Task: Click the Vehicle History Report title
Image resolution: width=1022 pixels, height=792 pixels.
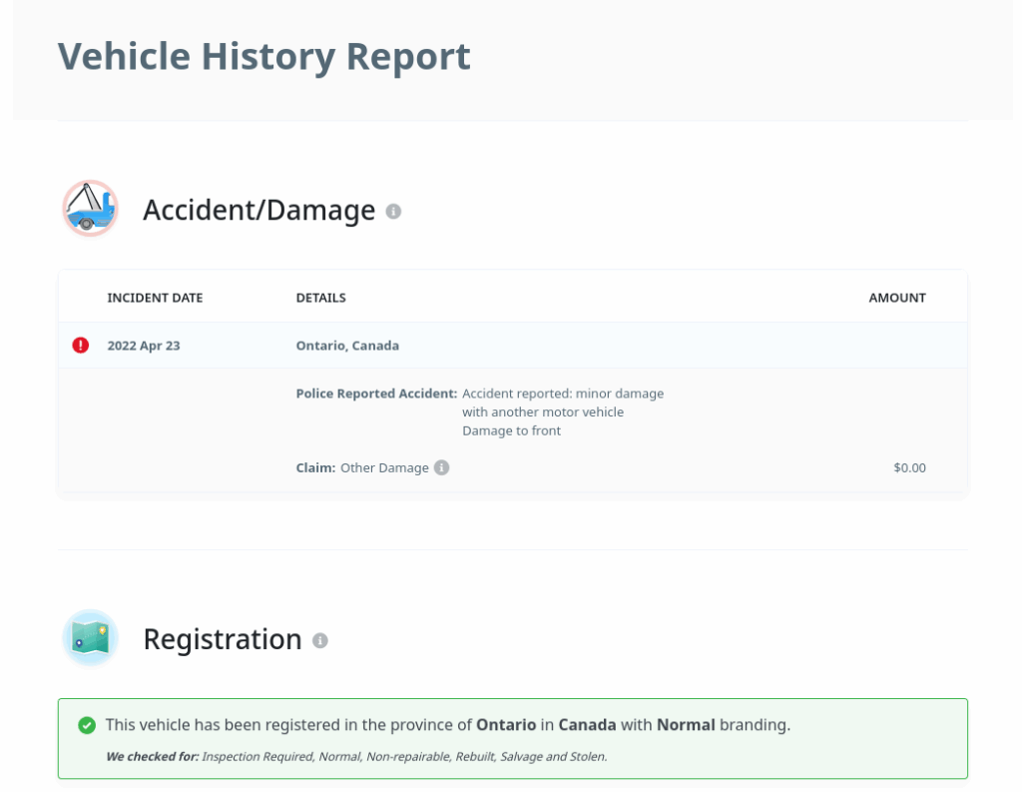Action: [x=263, y=56]
